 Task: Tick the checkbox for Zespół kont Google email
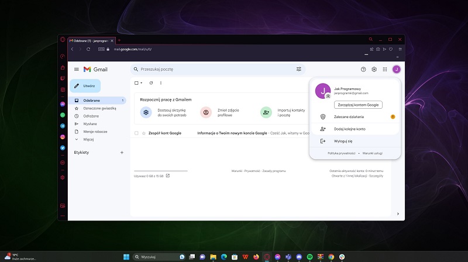pyautogui.click(x=136, y=133)
